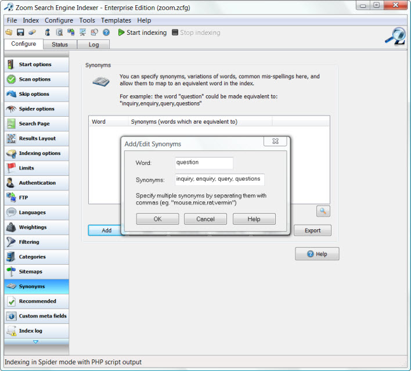Select the highlighted Synonyms sidebar item
411x371 pixels.
37,287
